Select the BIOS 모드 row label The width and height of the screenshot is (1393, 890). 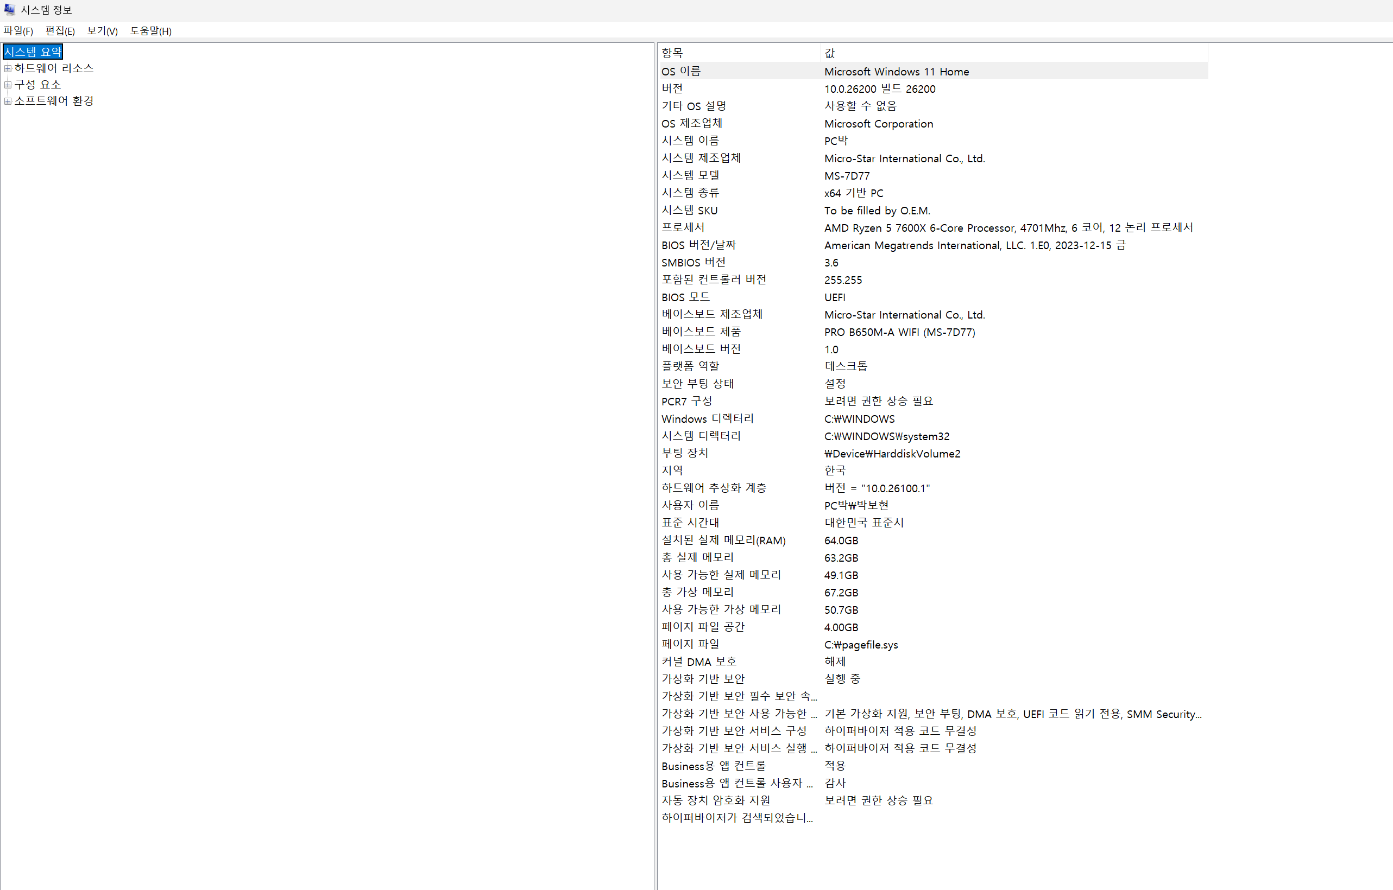[685, 297]
